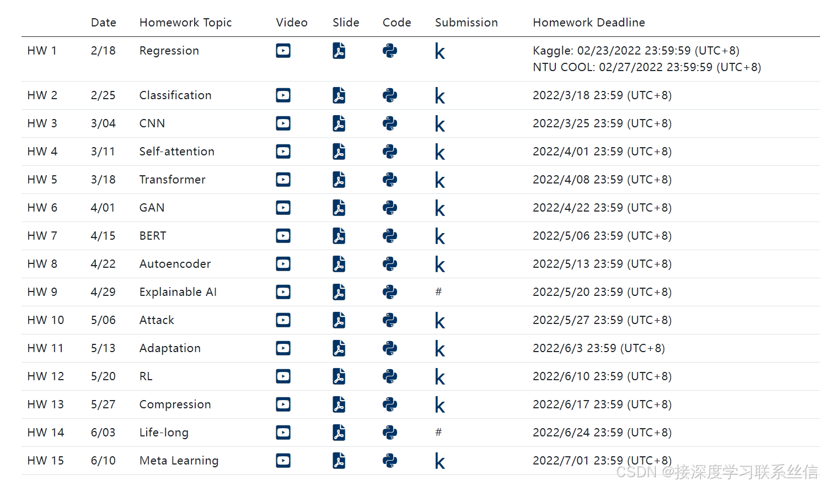820x486 pixels.
Task: Open the HW 6 GAN slide PDF icon
Action: point(339,208)
